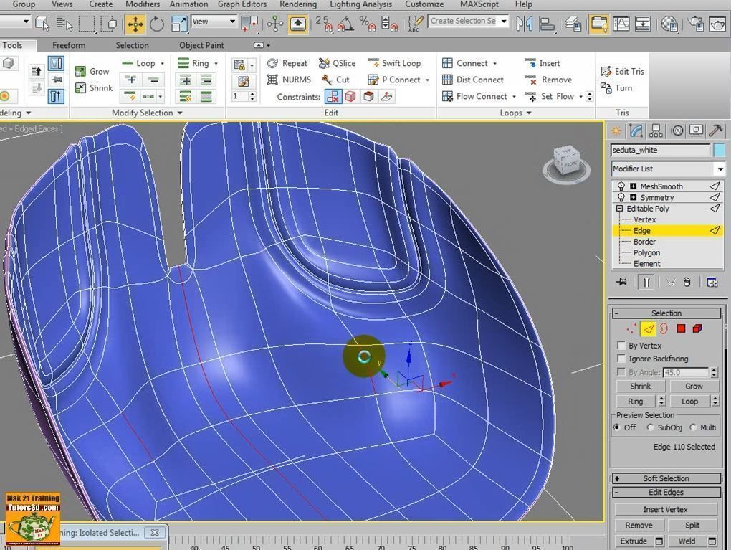Screen dimensions: 731x550
Task: Toggle the MeshSmooth modifier lightbulb
Action: pyautogui.click(x=621, y=186)
